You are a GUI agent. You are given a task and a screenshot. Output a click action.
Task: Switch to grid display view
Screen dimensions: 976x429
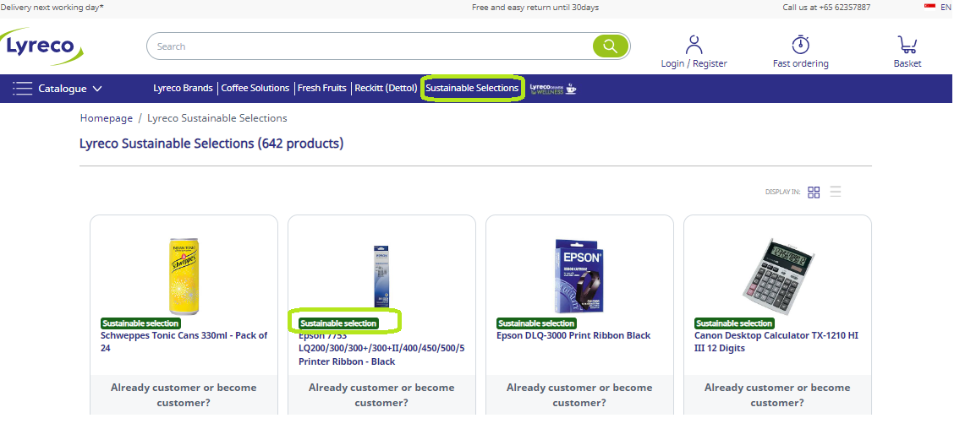tap(814, 192)
